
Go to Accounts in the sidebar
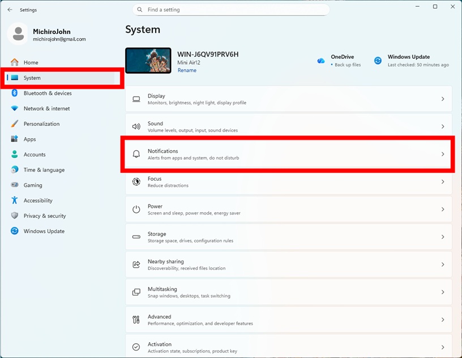[34, 155]
